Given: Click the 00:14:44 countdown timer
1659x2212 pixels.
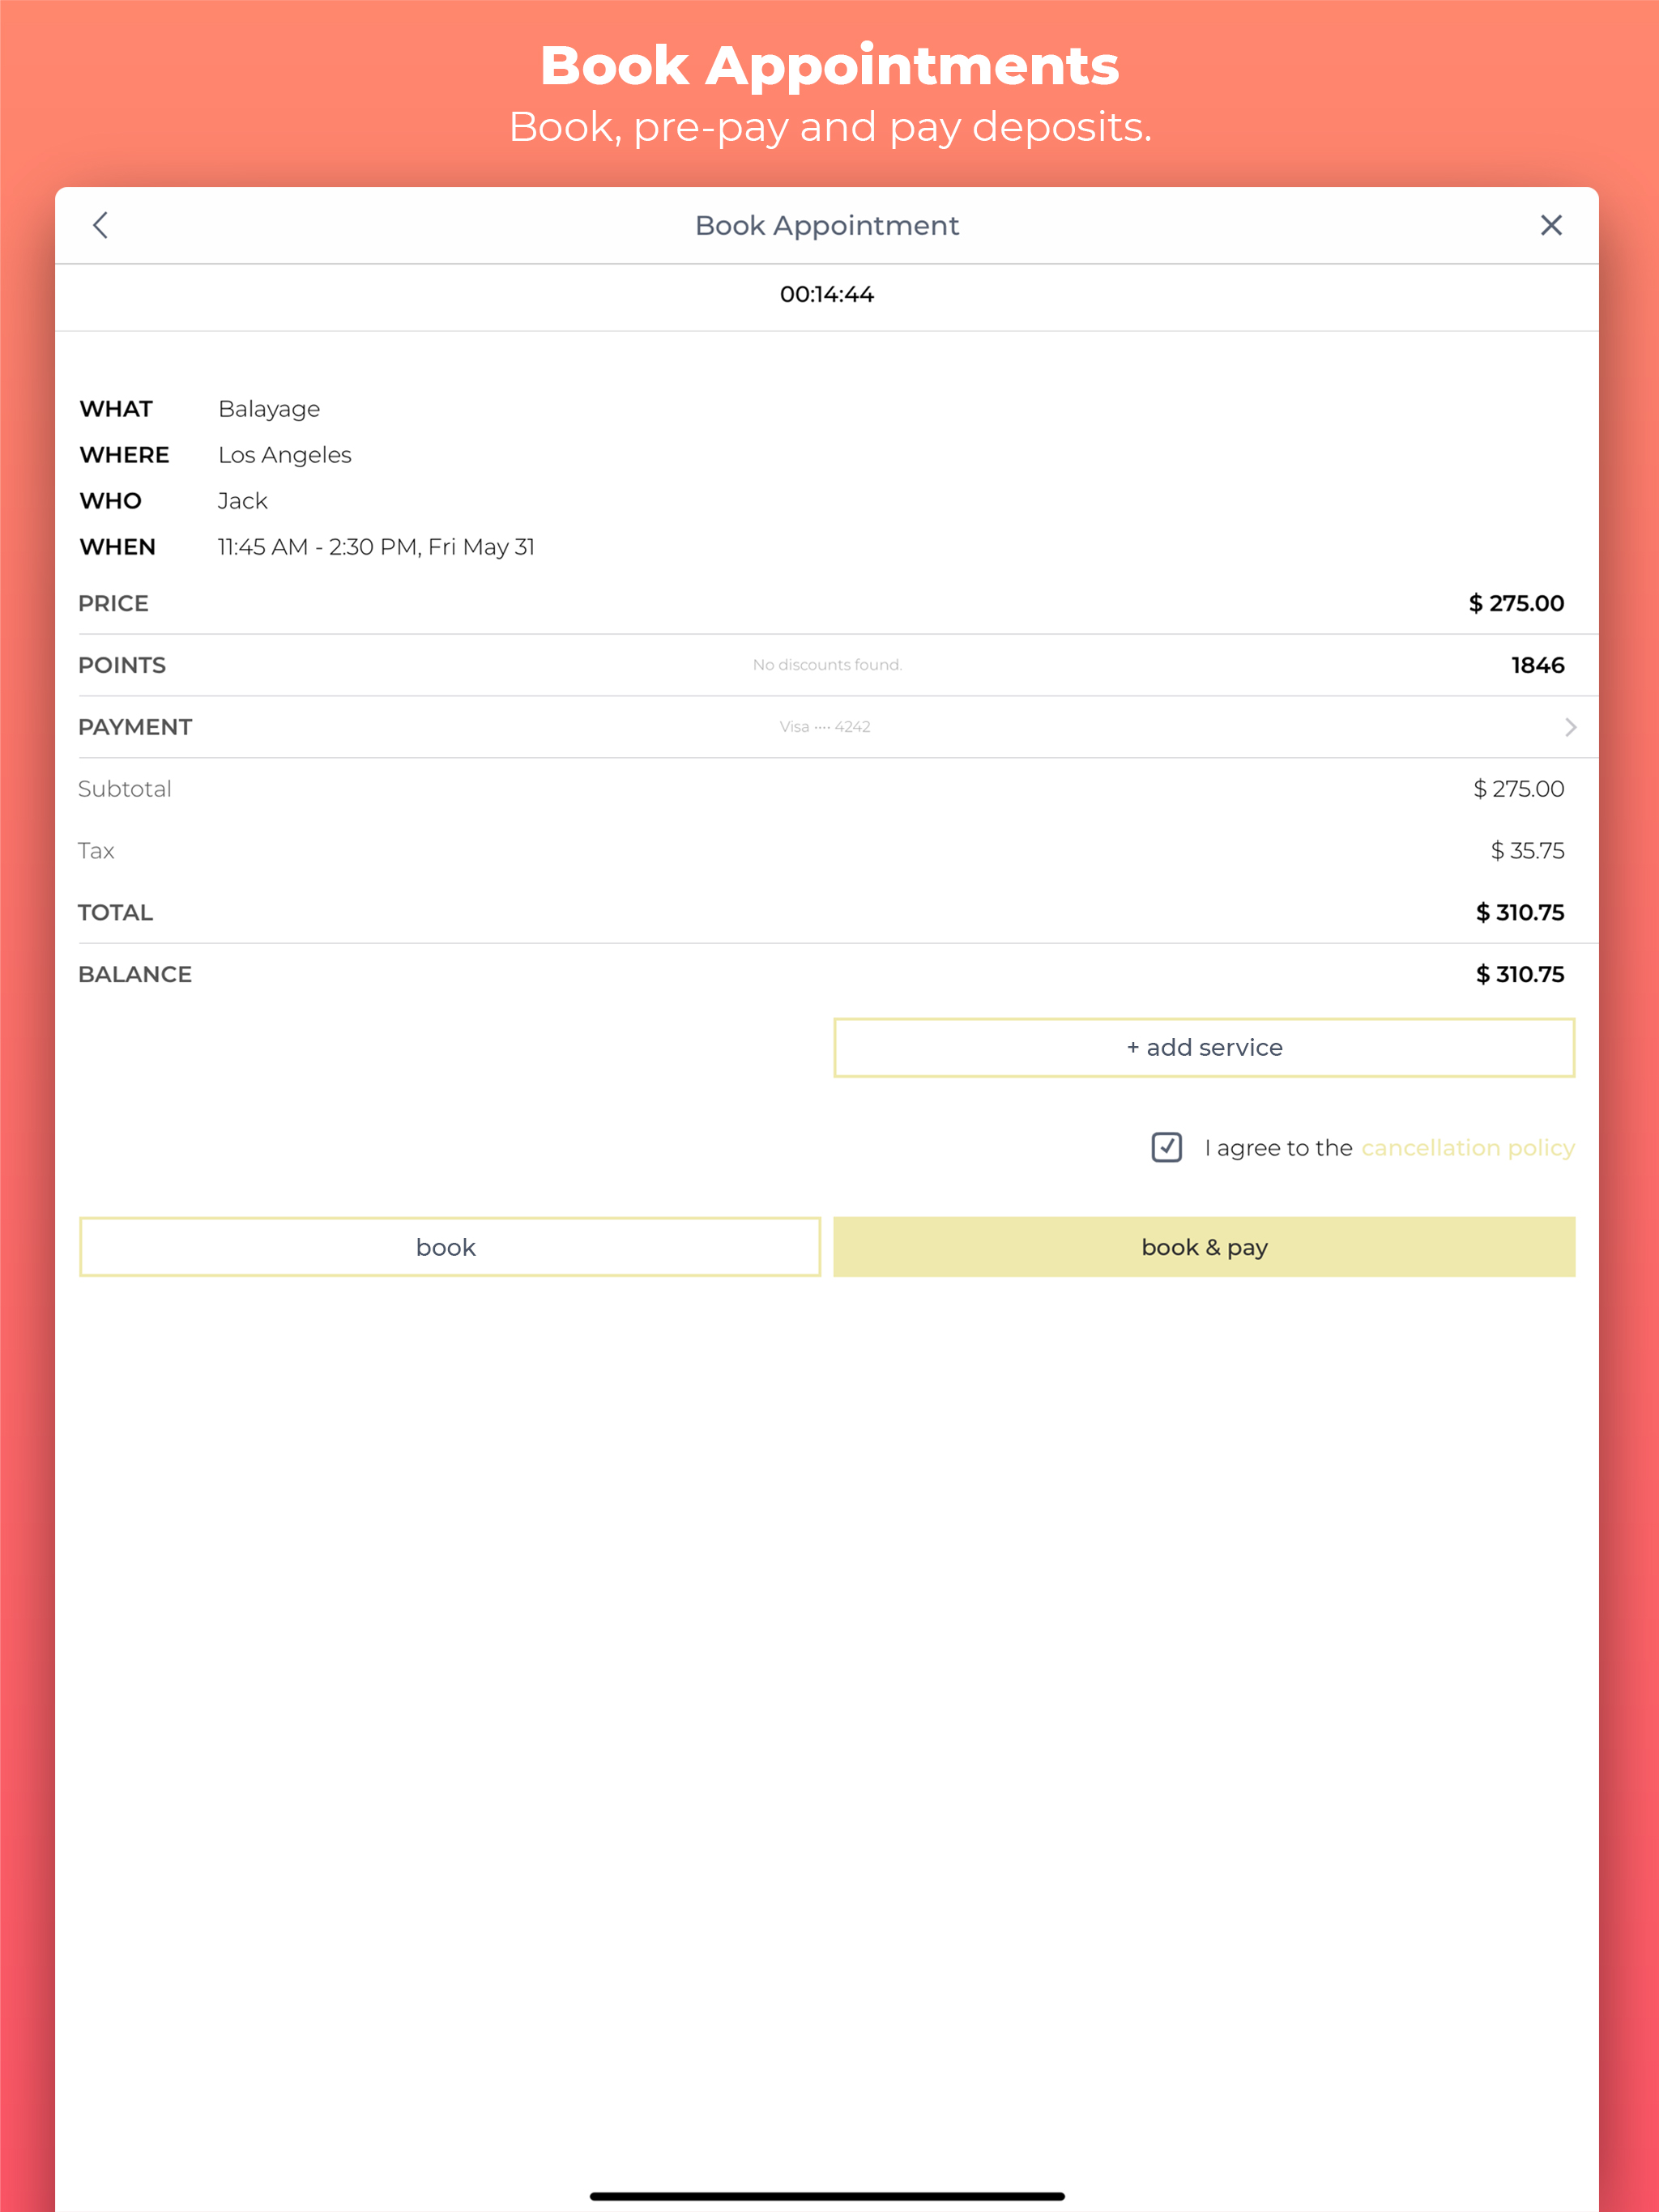Looking at the screenshot, I should coord(826,295).
